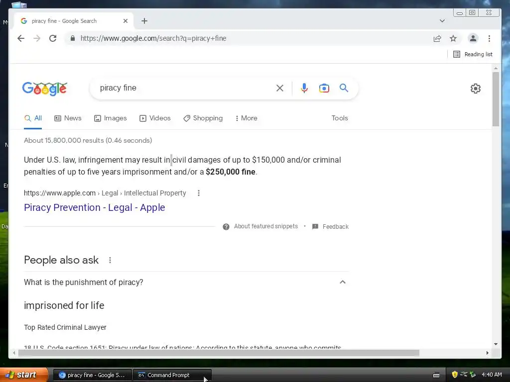
Task: Click the scroll down arrow
Action: pyautogui.click(x=496, y=344)
